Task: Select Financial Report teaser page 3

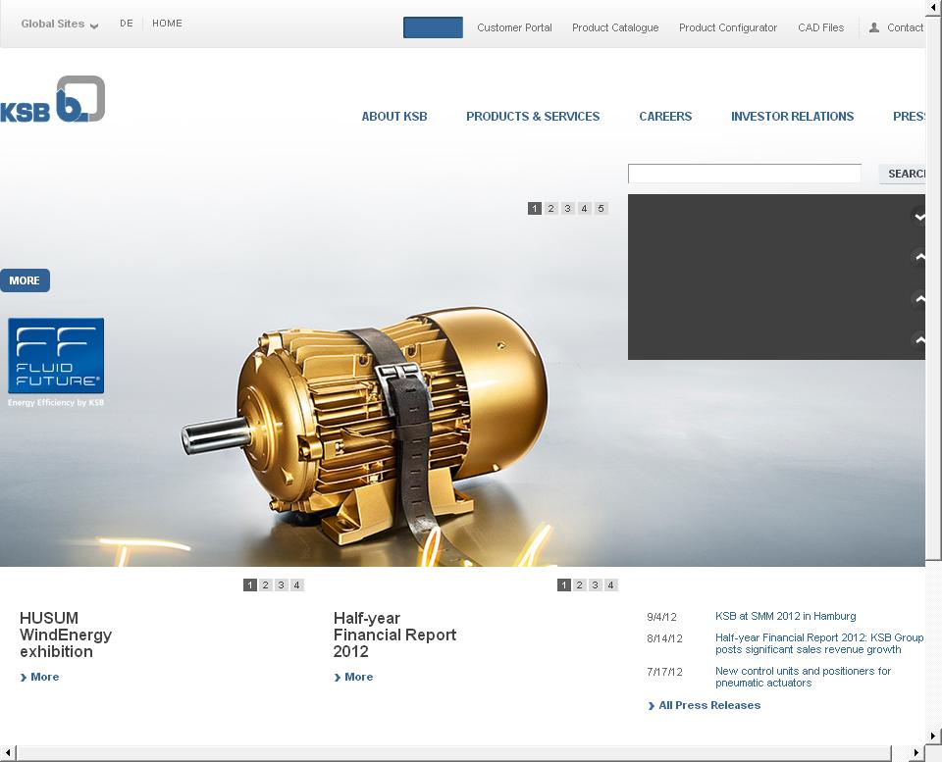Action: [596, 584]
